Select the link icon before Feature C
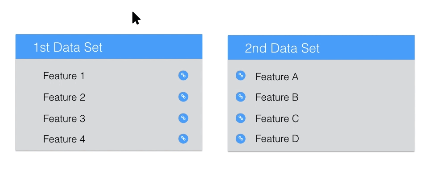The height and width of the screenshot is (187, 428). [240, 118]
